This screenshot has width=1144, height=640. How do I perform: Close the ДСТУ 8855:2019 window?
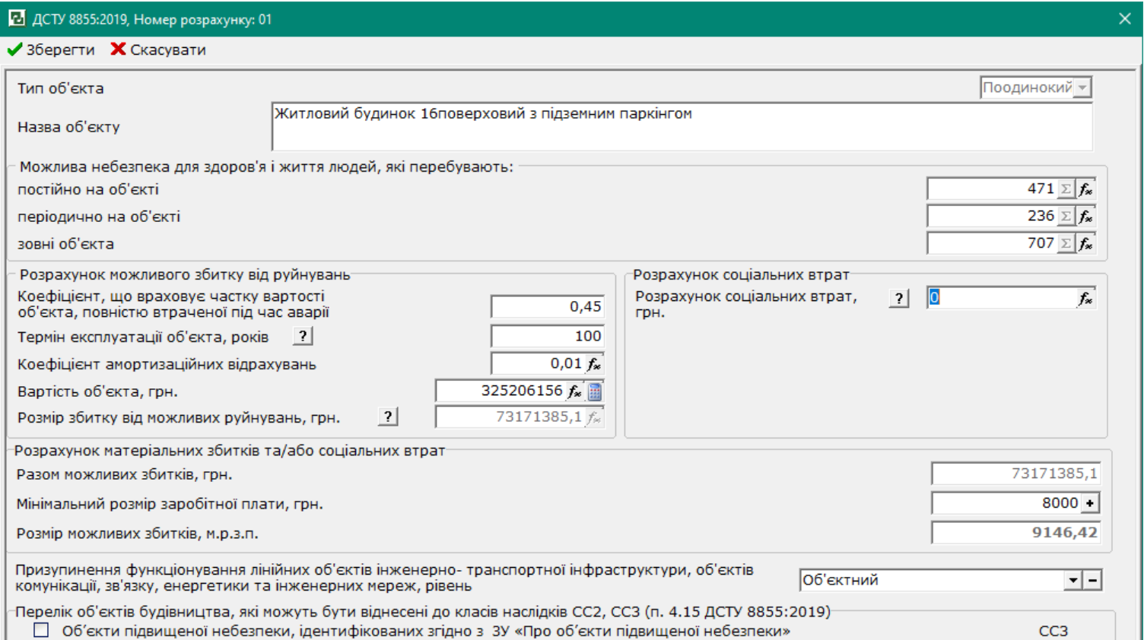click(x=1125, y=18)
